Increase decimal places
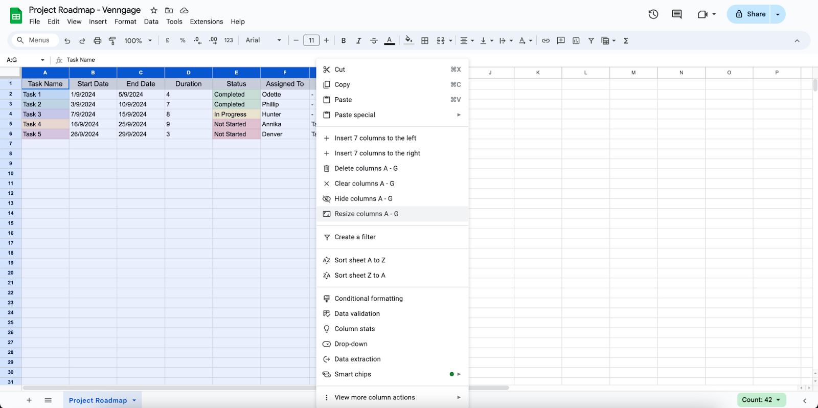Viewport: 818px width, 408px height. (213, 40)
